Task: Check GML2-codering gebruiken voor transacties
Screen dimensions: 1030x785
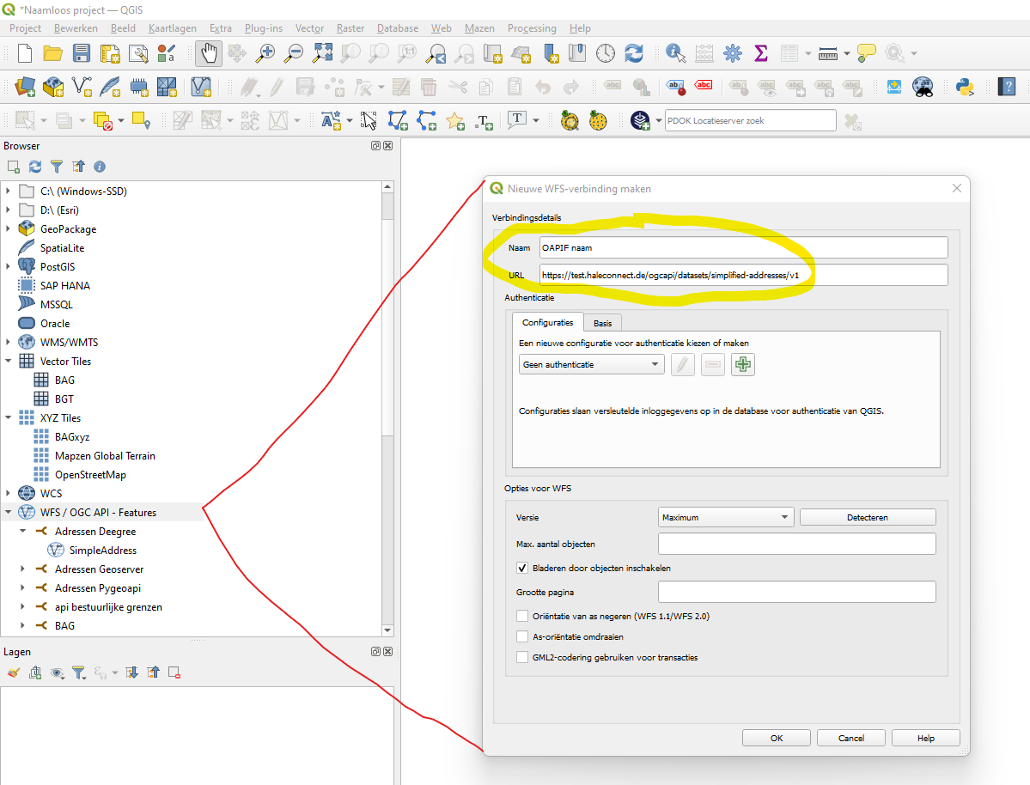Action: click(x=522, y=657)
